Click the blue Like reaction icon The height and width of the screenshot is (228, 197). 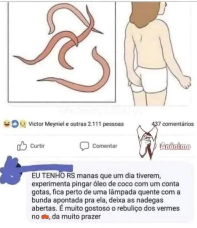(x=15, y=124)
